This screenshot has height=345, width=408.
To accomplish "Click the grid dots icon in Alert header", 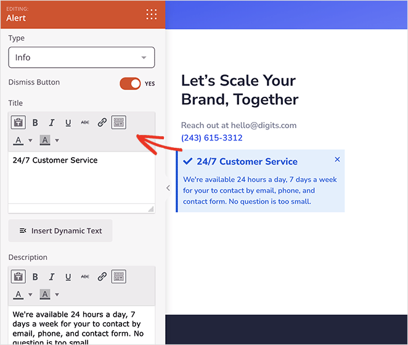I will tap(151, 14).
